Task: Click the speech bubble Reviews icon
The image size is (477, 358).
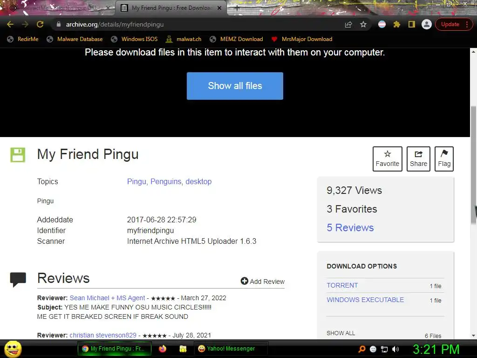Action: pyautogui.click(x=18, y=280)
